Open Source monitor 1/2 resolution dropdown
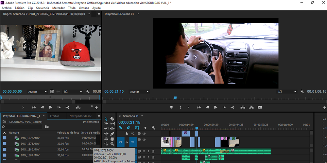Viewport: 327px width, 163px height. point(73,92)
